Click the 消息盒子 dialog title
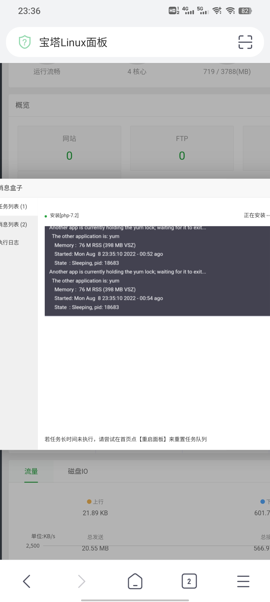Viewport: 270px width, 602px height. point(11,188)
